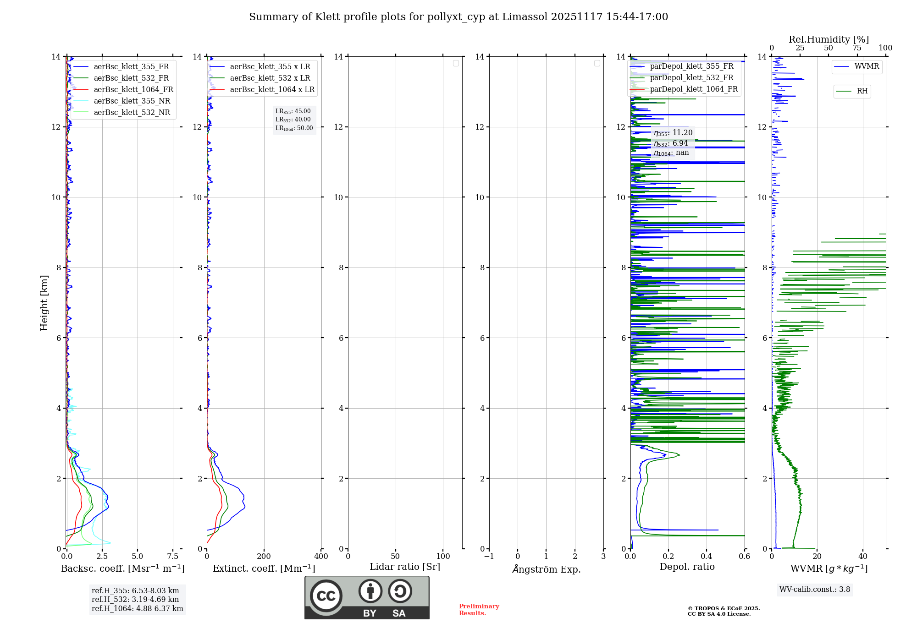Click the Summary of Klett profile plots title
Image resolution: width=917 pixels, height=623 pixels.
click(458, 17)
